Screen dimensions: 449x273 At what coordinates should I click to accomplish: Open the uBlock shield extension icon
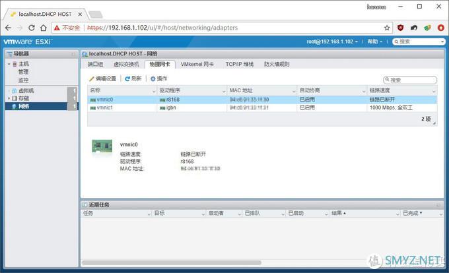tap(400, 28)
